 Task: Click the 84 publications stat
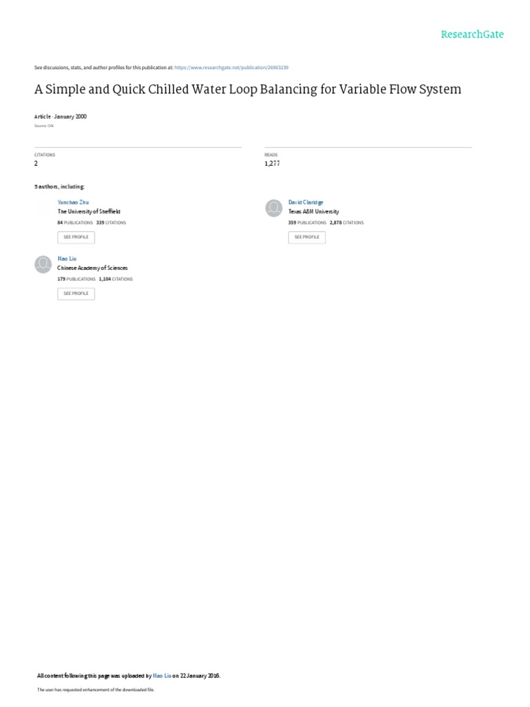75,223
